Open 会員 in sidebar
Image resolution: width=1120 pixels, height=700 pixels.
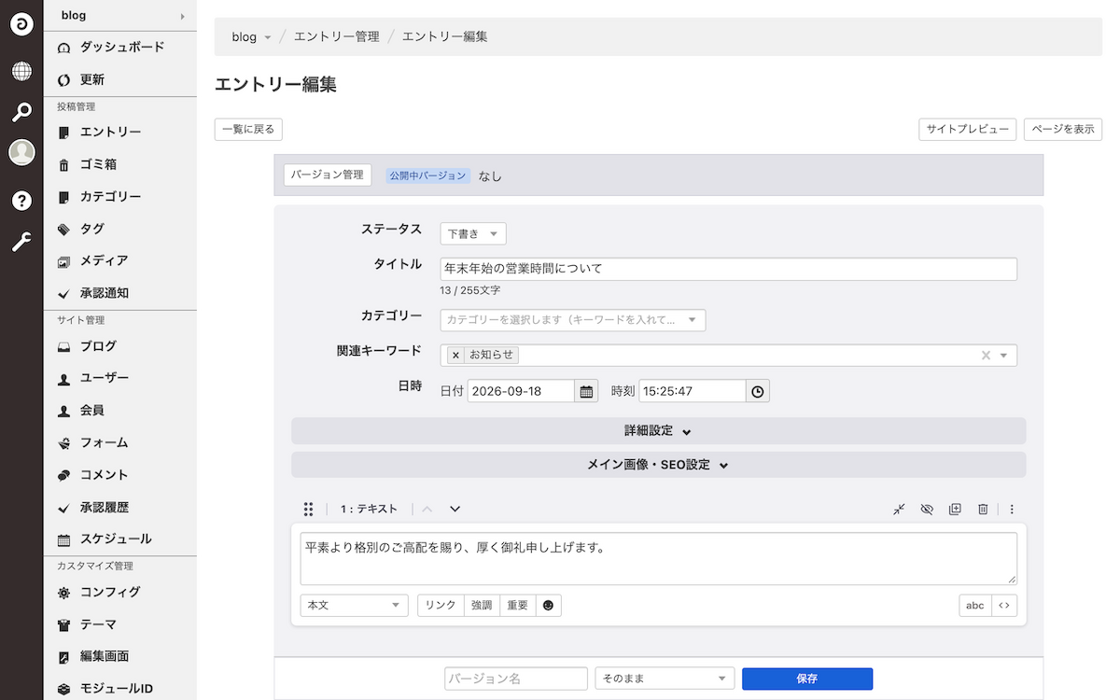pyautogui.click(x=120, y=411)
